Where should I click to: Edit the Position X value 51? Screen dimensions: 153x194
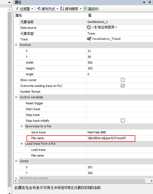coord(120,51)
